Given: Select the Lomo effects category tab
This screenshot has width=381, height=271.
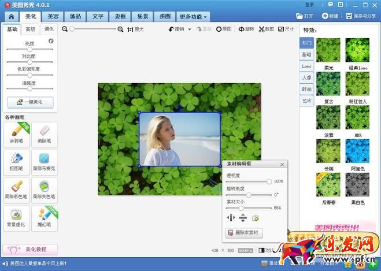Looking at the screenshot, I should point(306,66).
